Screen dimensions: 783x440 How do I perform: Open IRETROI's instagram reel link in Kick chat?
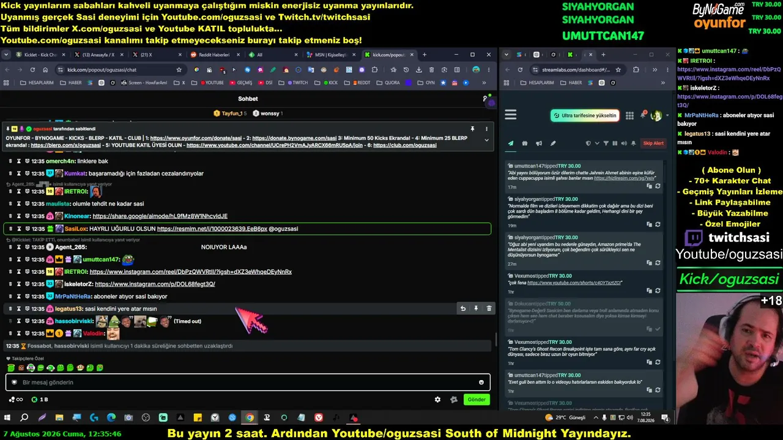[x=191, y=272]
